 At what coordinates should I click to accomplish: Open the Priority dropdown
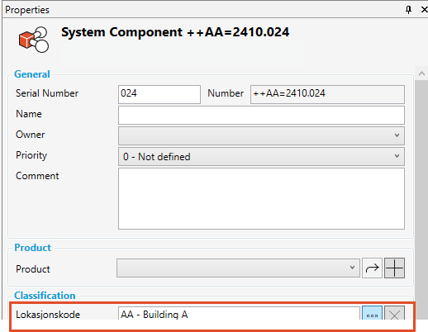point(261,156)
